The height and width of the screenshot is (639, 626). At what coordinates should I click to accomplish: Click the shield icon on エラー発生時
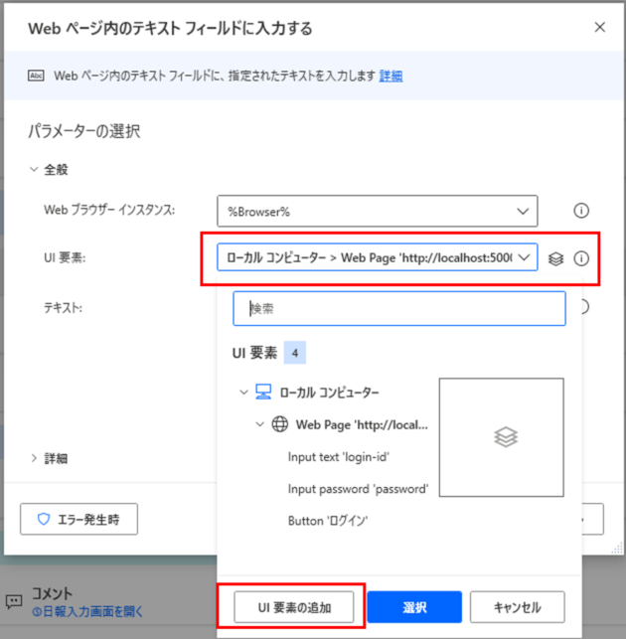(44, 519)
